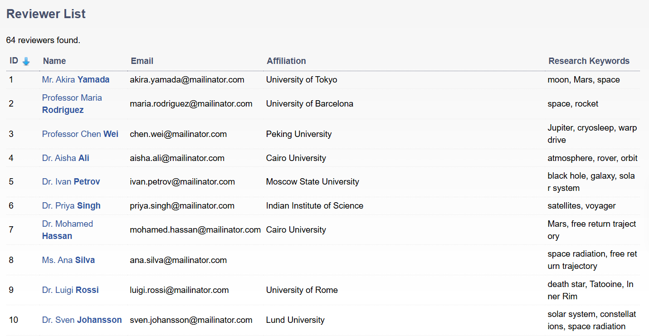
Task: Open reviewer Dr. Priya Singh
Action: [x=71, y=205]
